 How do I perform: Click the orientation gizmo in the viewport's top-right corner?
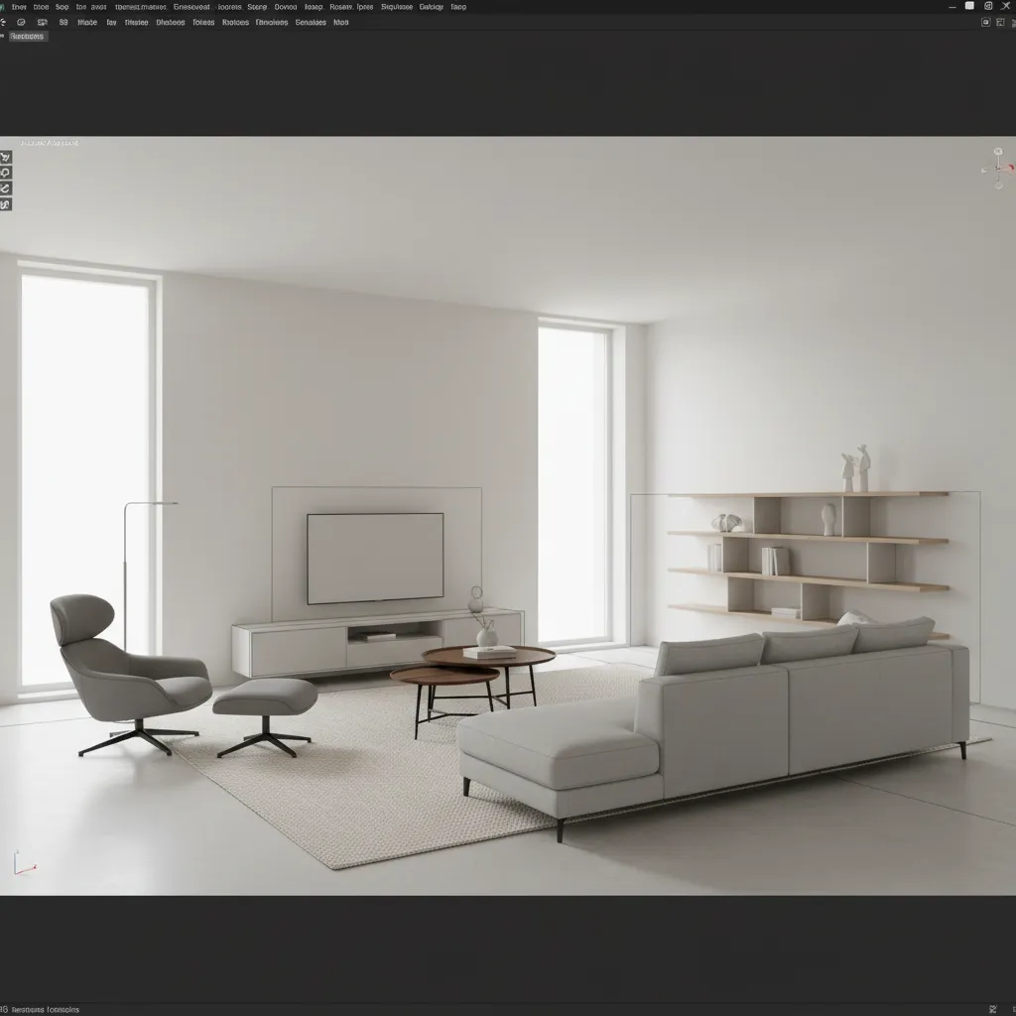click(x=998, y=168)
